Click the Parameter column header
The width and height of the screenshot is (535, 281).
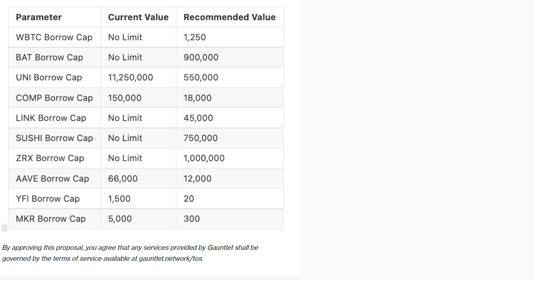[39, 17]
